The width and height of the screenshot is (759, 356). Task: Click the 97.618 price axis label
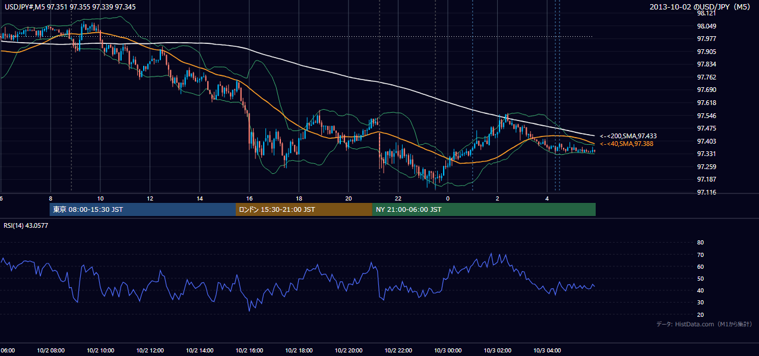tap(706, 103)
